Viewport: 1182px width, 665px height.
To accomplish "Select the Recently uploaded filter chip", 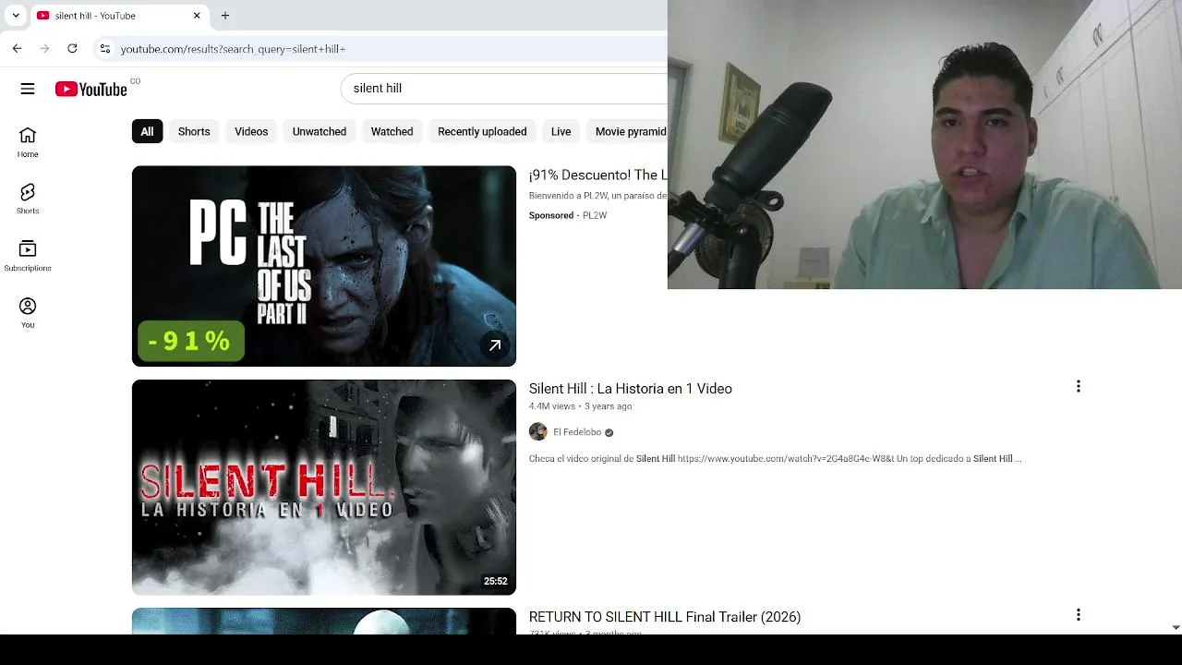I will [482, 131].
